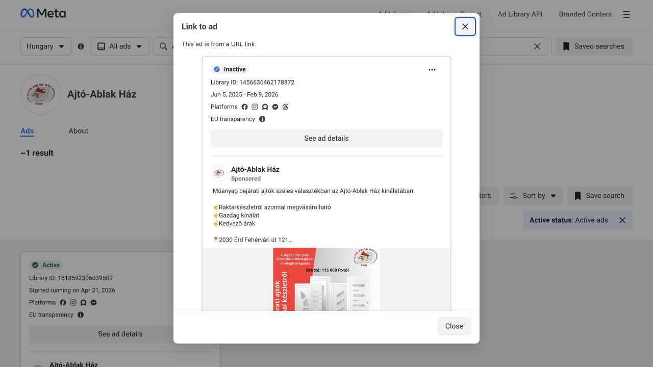Open EU transparency info in the dialog
The height and width of the screenshot is (367, 653).
click(262, 119)
